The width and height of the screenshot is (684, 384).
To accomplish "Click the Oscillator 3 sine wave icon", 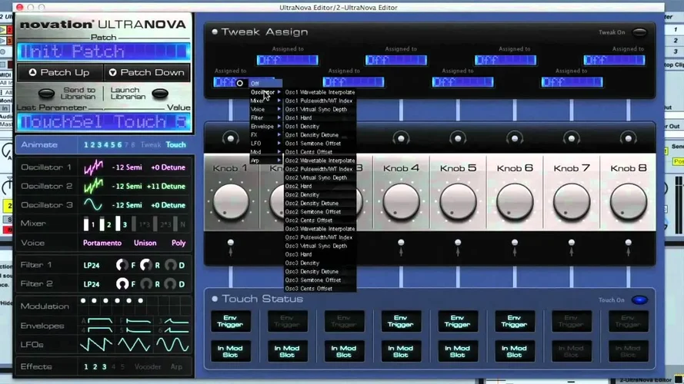I will pyautogui.click(x=93, y=205).
